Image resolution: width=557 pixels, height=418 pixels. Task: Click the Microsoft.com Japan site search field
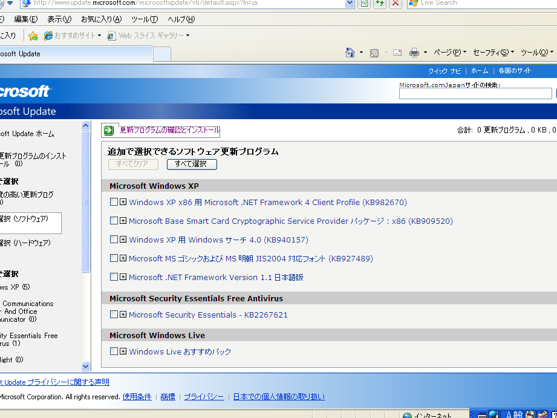[475, 94]
